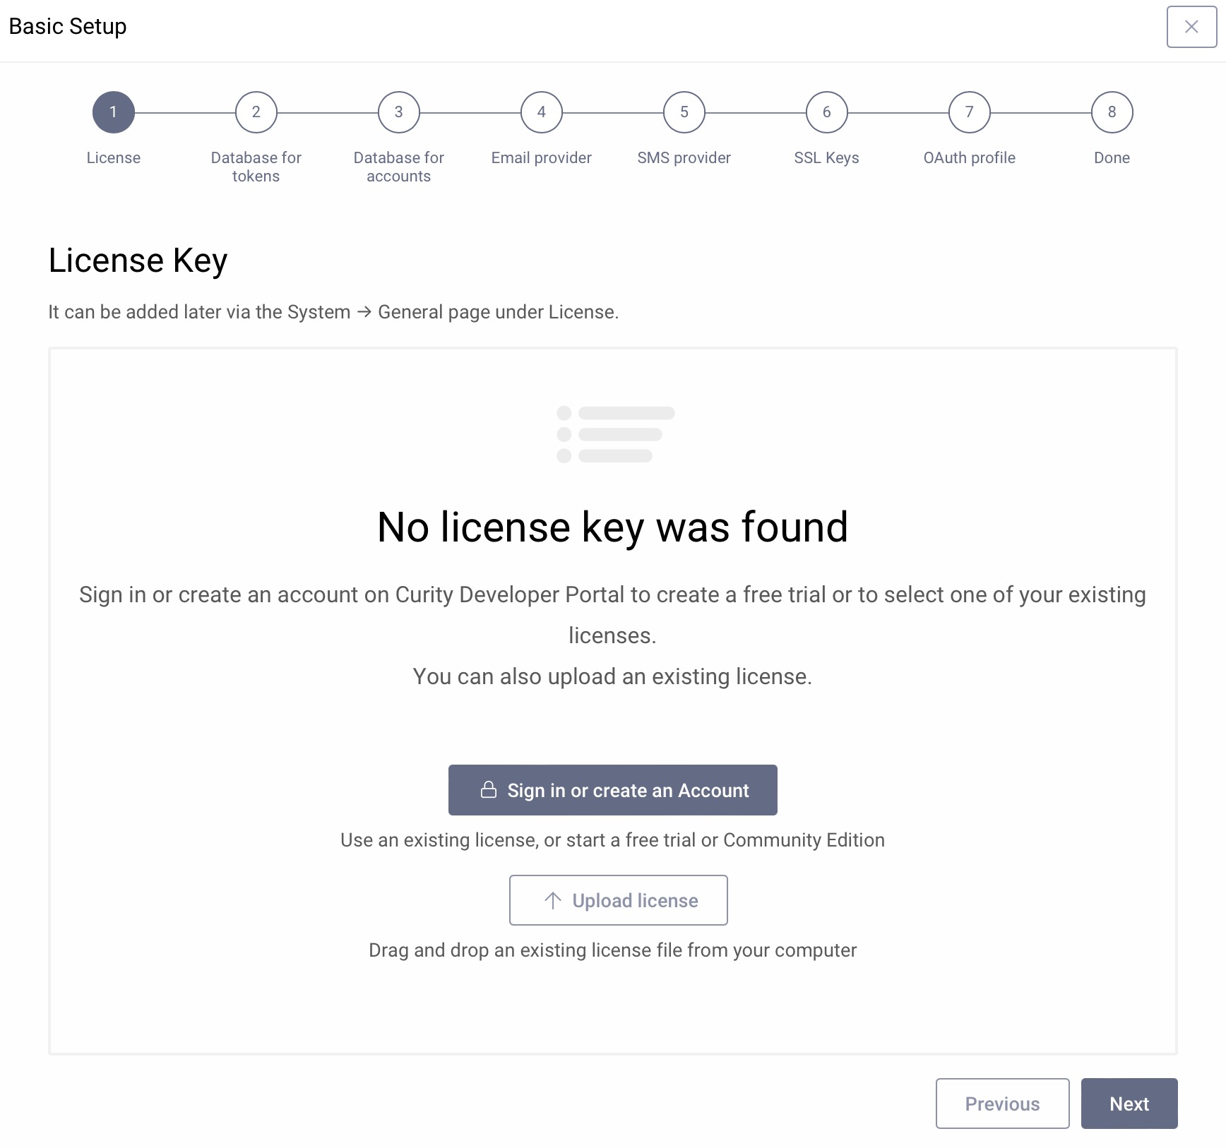Viewport: 1226px width, 1148px height.
Task: Open the License step label
Action: coord(113,157)
